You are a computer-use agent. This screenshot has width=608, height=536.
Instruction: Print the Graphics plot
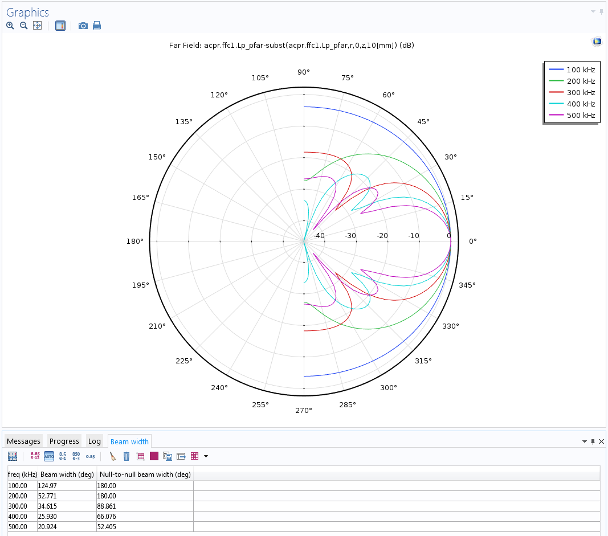[97, 26]
